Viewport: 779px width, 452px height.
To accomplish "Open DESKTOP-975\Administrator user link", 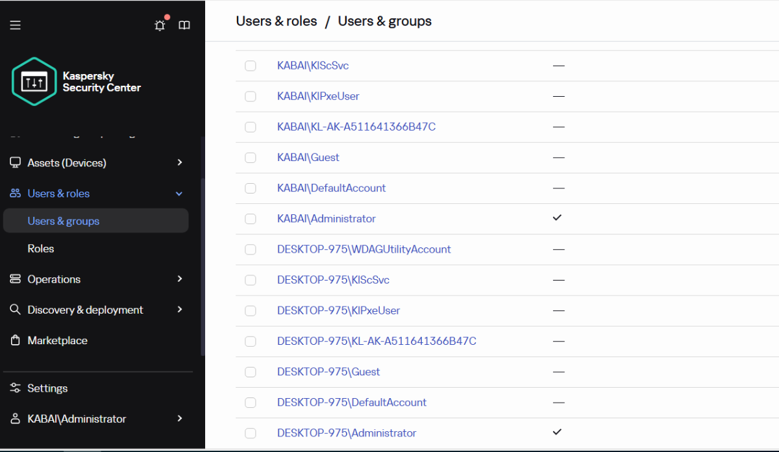I will (347, 433).
